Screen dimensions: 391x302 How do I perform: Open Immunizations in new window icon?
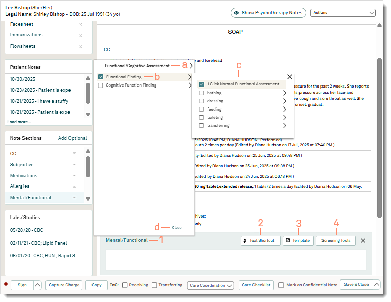point(80,35)
